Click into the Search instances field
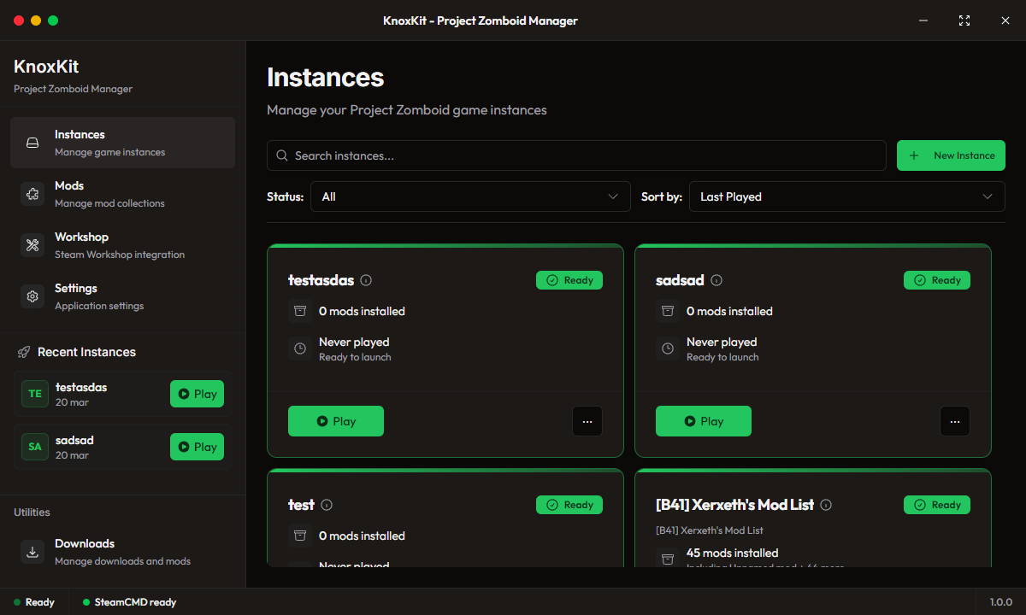Image resolution: width=1026 pixels, height=615 pixels. (576, 155)
